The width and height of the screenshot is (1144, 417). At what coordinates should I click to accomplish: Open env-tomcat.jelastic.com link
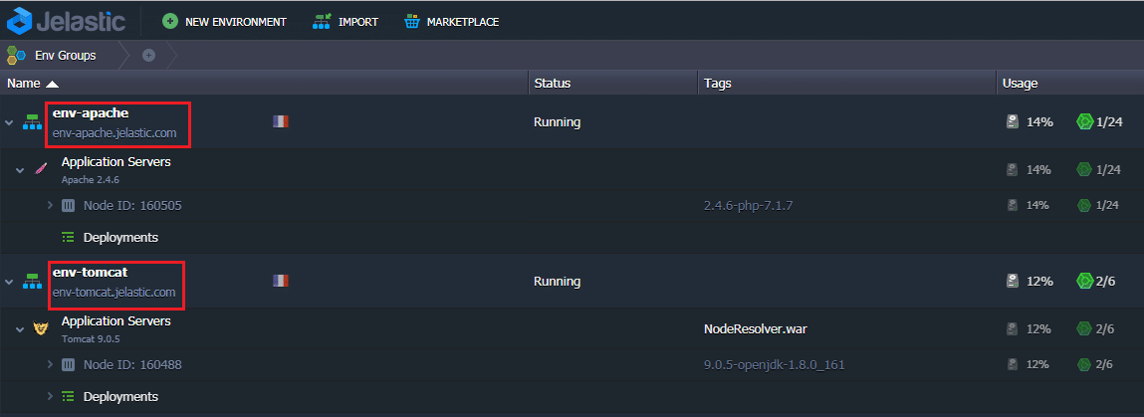click(x=114, y=293)
